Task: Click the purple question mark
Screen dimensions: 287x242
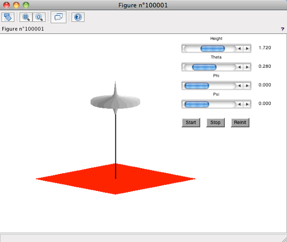Action: pyautogui.click(x=282, y=29)
